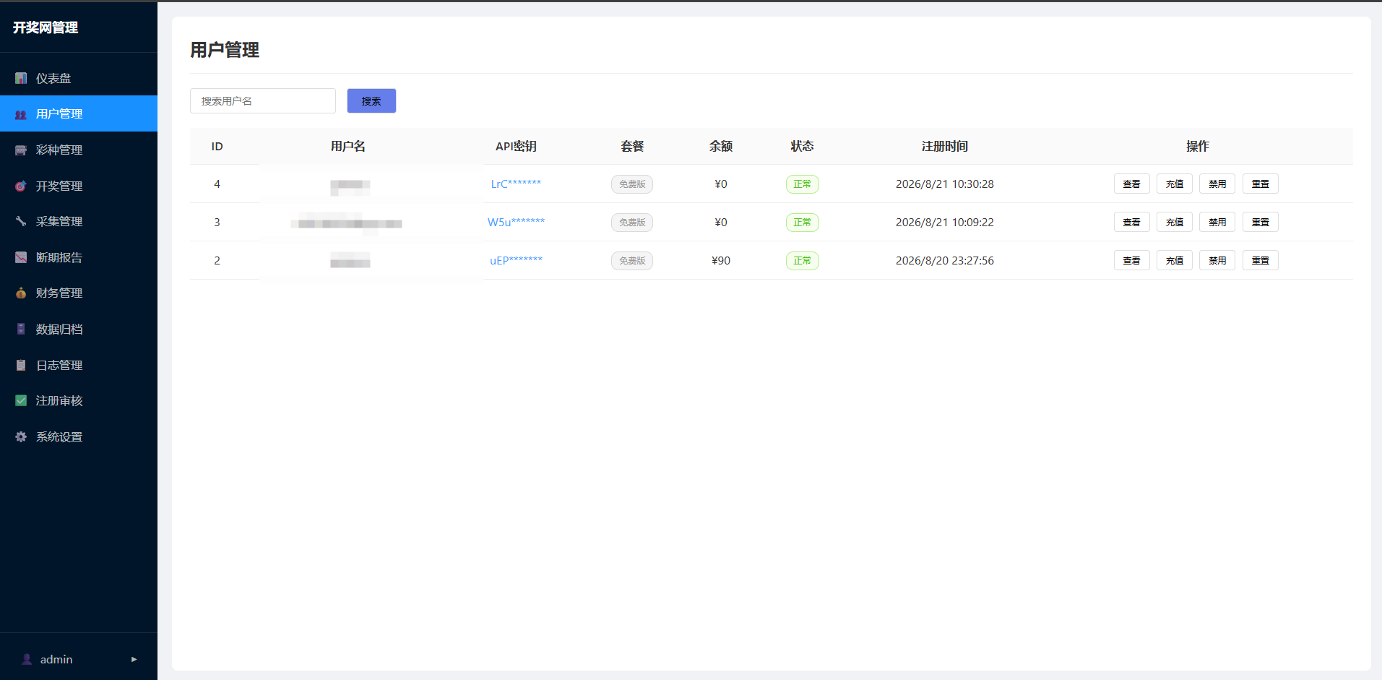Click 禁用 for user ID 2

pyautogui.click(x=1217, y=260)
